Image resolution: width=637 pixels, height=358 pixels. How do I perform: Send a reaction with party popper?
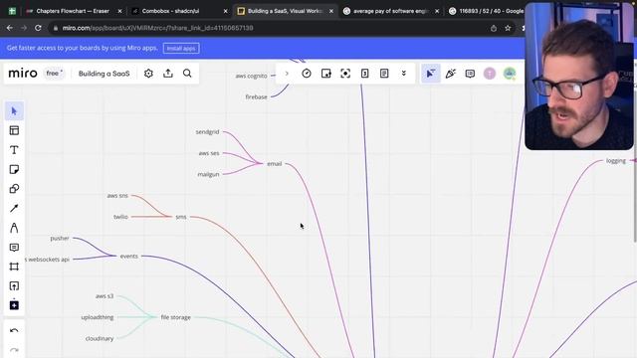[451, 74]
